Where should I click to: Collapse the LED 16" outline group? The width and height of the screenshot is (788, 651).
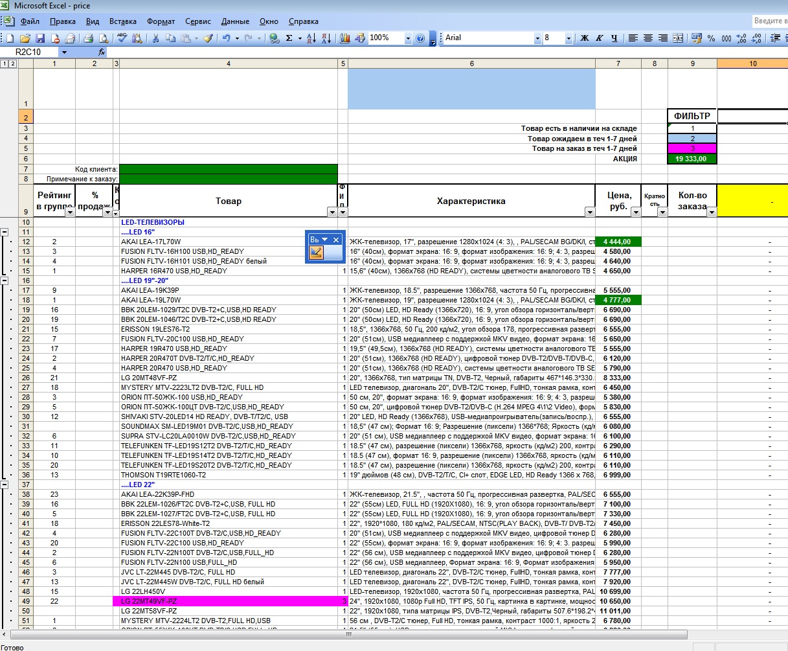5,232
